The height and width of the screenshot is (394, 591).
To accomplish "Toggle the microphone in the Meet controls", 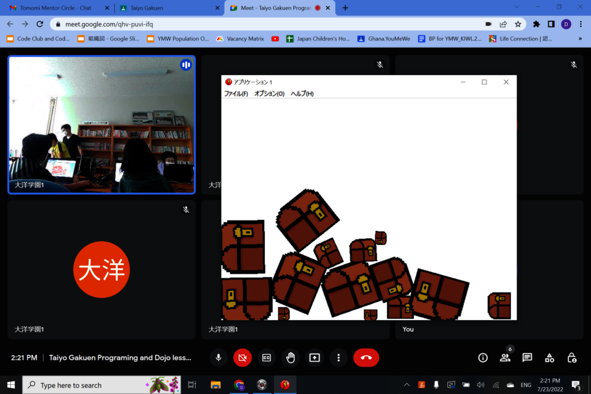I will (x=218, y=358).
